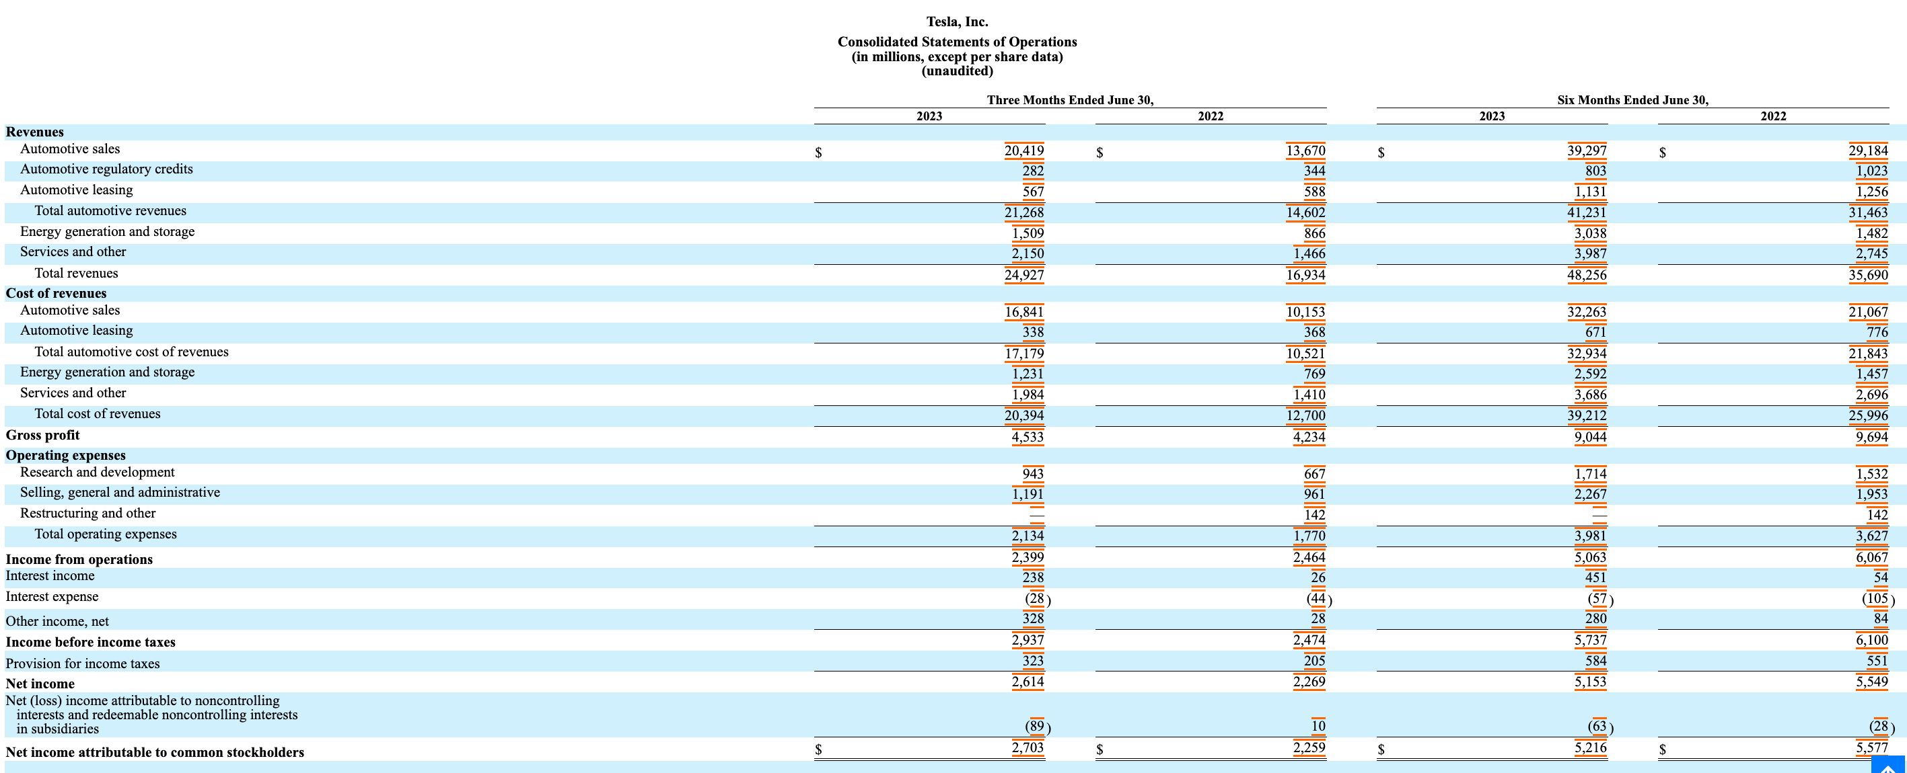
Task: Select gross profit value 9,694
Action: point(1872,437)
